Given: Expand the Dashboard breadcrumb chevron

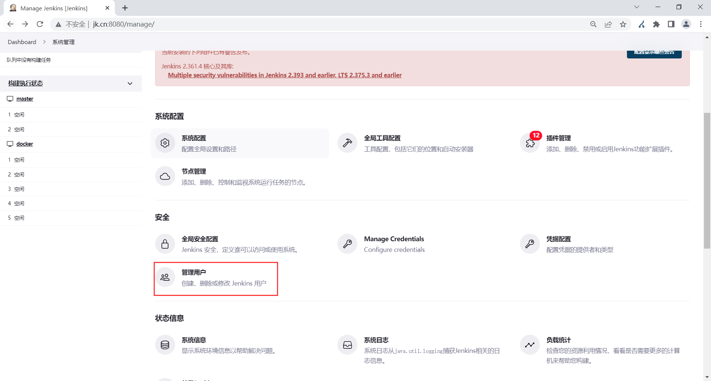Looking at the screenshot, I should [44, 42].
